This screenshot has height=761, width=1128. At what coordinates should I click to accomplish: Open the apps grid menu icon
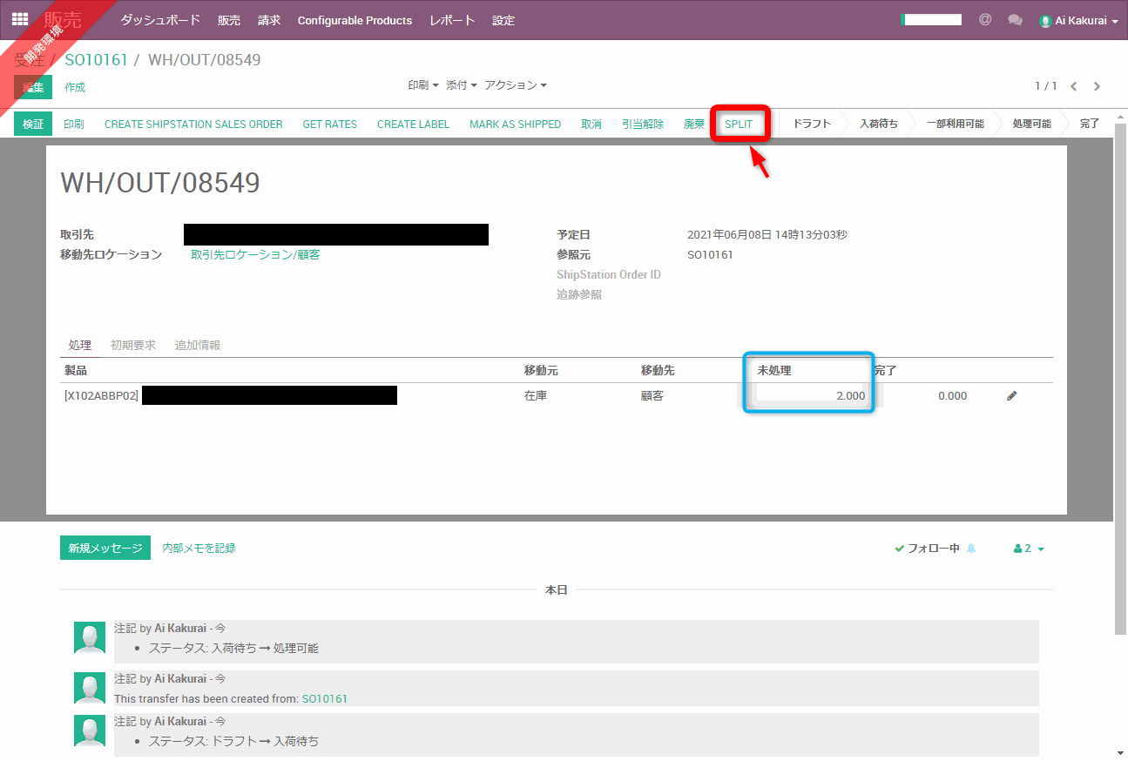[x=19, y=19]
